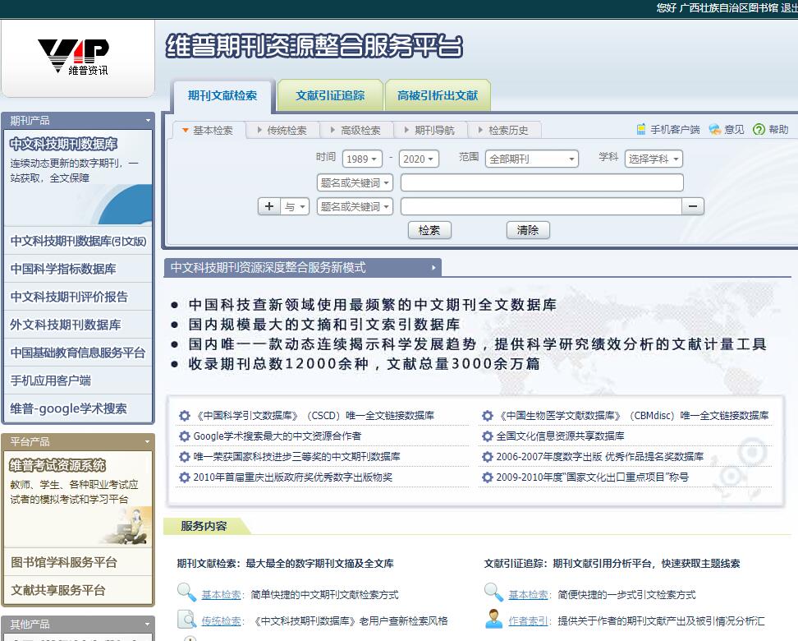
Task: Open 文献共享服务平台 in sidebar
Action: pyautogui.click(x=78, y=591)
